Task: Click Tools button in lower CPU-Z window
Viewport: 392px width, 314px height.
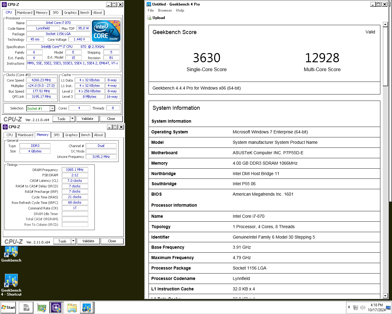Action: tap(62, 241)
